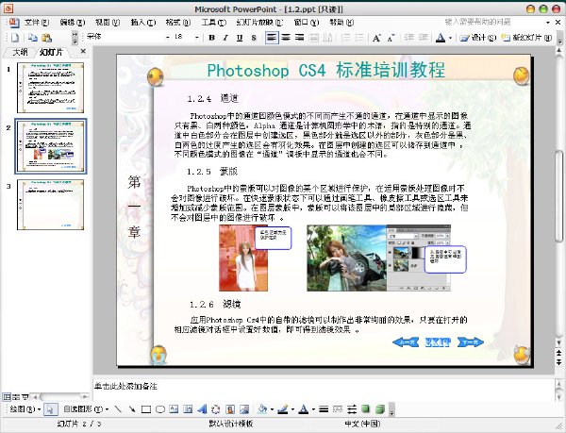
Task: Select the Rectangle drawing tool
Action: pos(146,409)
